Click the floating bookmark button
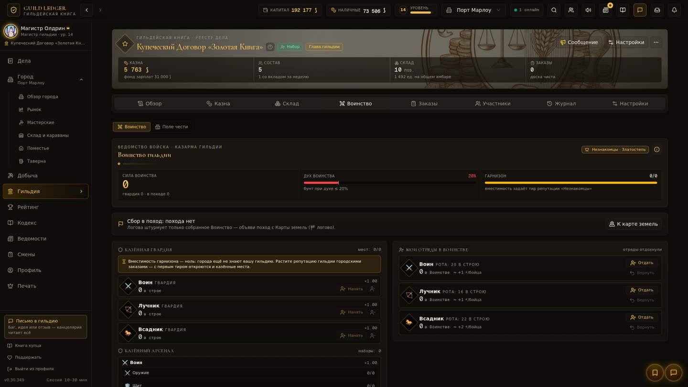The image size is (688, 387). coord(655,373)
